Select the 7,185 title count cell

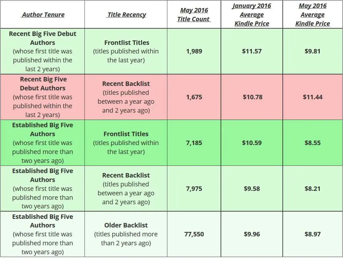pos(194,143)
